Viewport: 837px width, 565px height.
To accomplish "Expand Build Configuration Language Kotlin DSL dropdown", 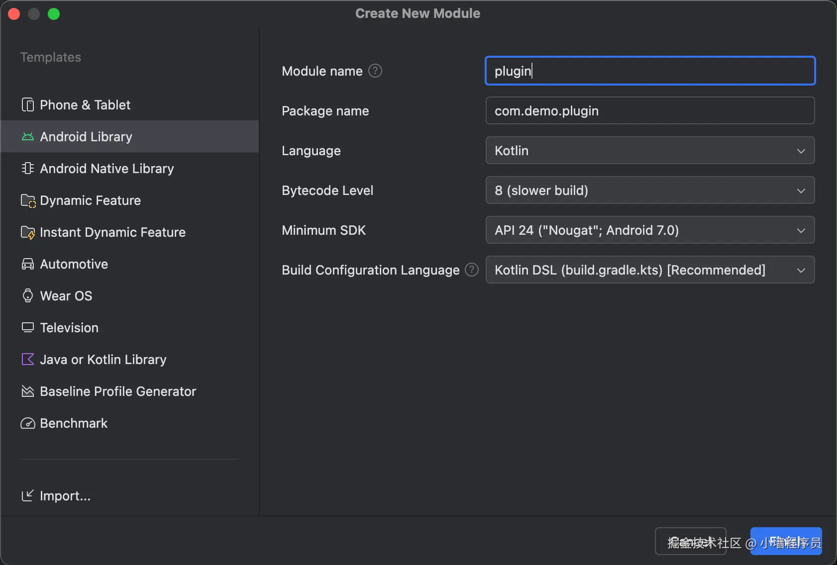I will (649, 270).
